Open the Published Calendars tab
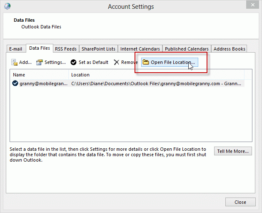This screenshot has width=262, height=213. pos(187,49)
